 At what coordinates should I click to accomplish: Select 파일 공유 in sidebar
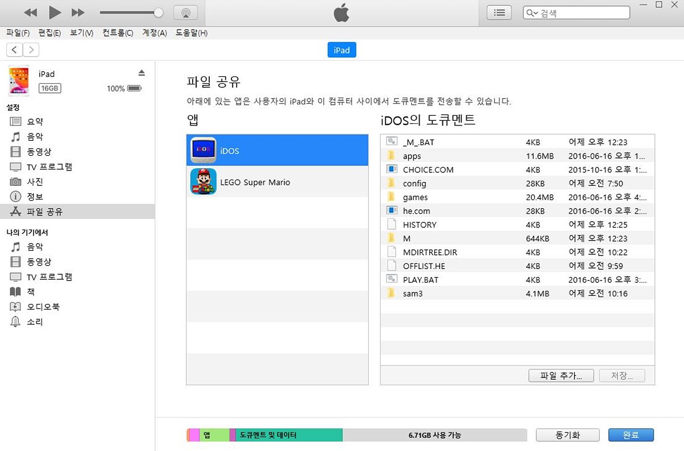[77, 212]
